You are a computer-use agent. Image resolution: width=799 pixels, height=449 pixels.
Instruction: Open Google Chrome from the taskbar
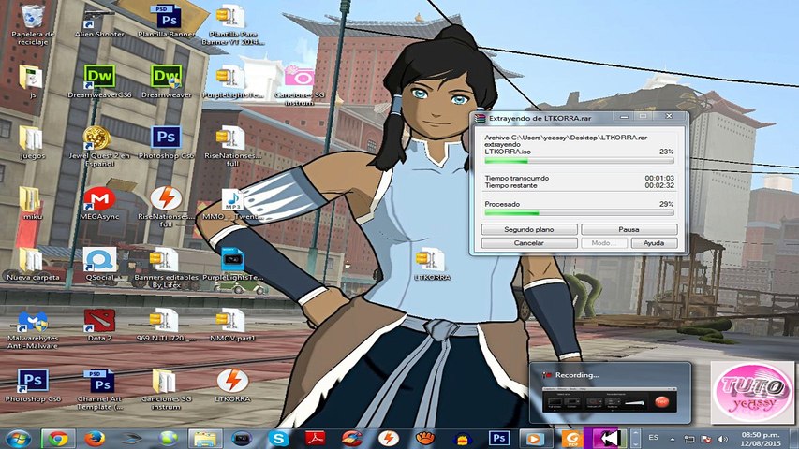click(58, 439)
